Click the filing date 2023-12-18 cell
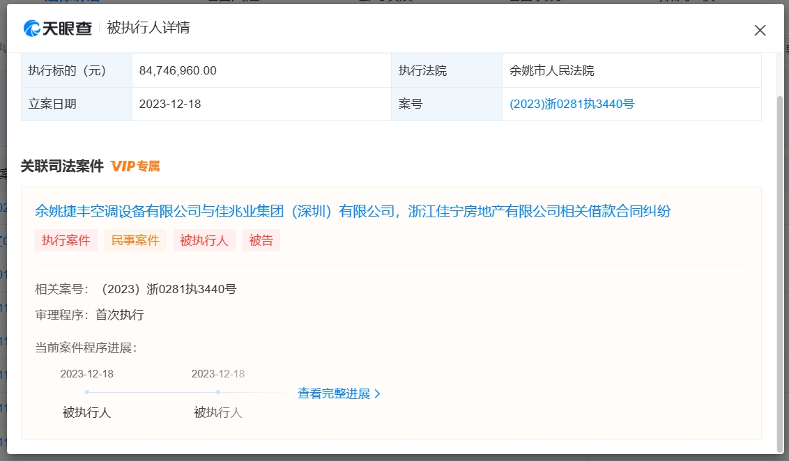789x461 pixels. [x=261, y=104]
